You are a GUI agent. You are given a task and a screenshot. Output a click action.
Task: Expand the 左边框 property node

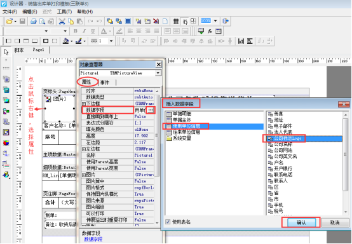click(84, 149)
